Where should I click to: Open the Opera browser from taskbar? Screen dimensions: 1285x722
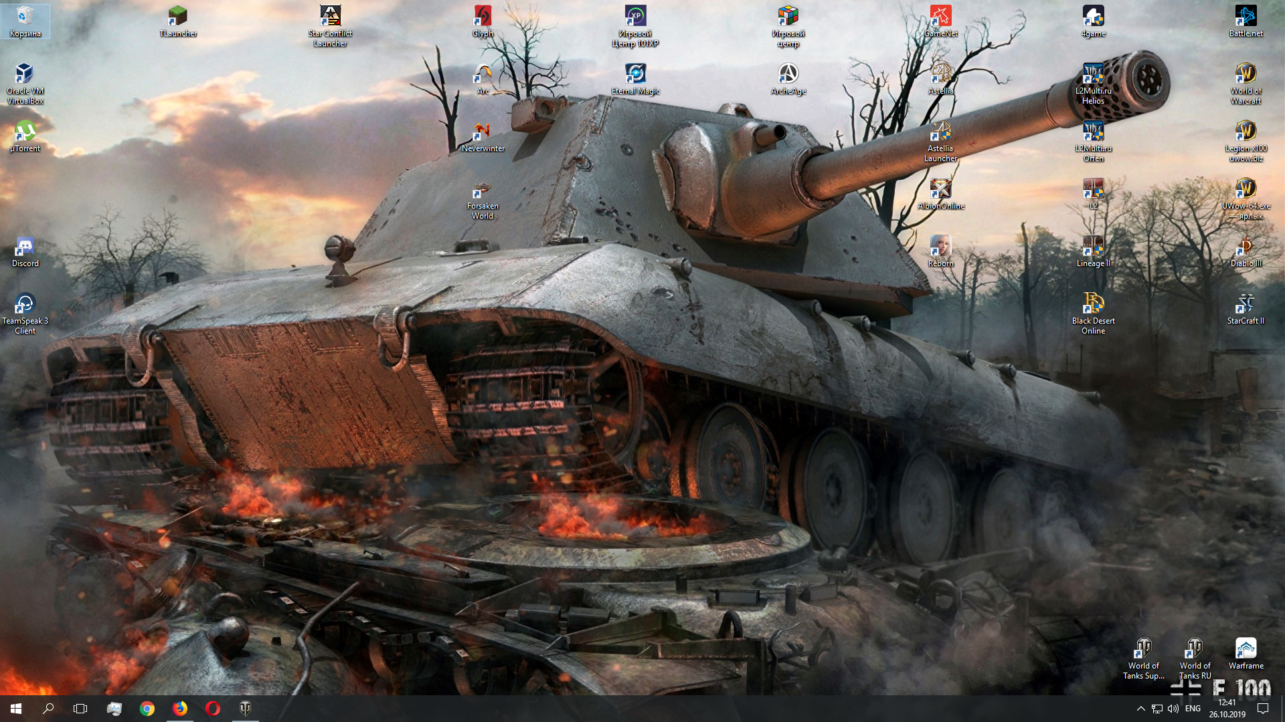(213, 709)
